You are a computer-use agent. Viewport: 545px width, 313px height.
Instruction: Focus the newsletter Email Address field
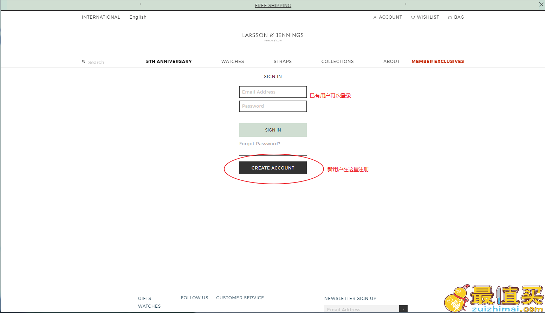[362, 309]
